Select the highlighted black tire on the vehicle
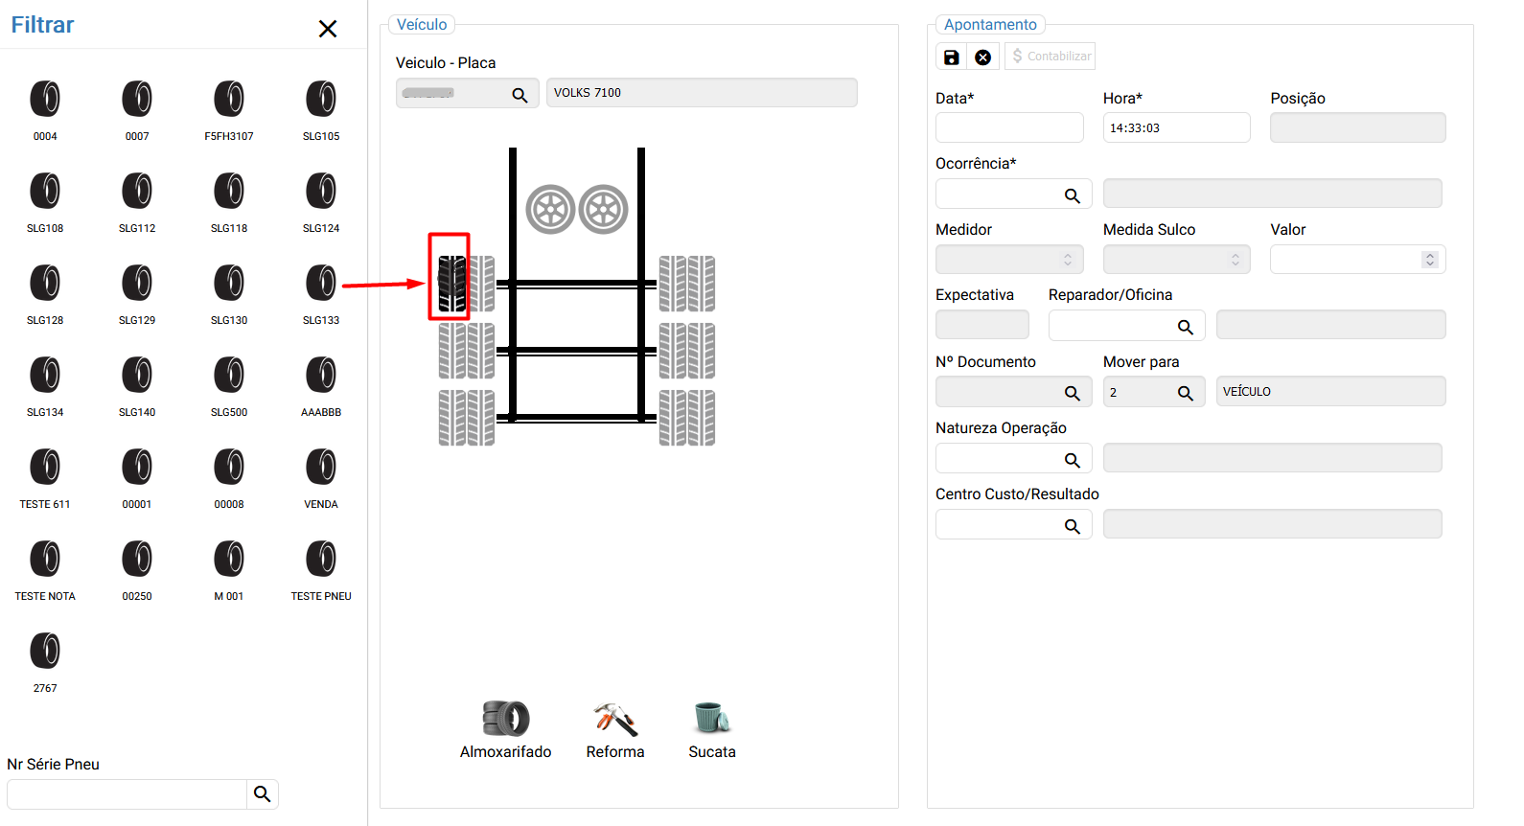Screen dimensions: 1524x826 coord(450,284)
